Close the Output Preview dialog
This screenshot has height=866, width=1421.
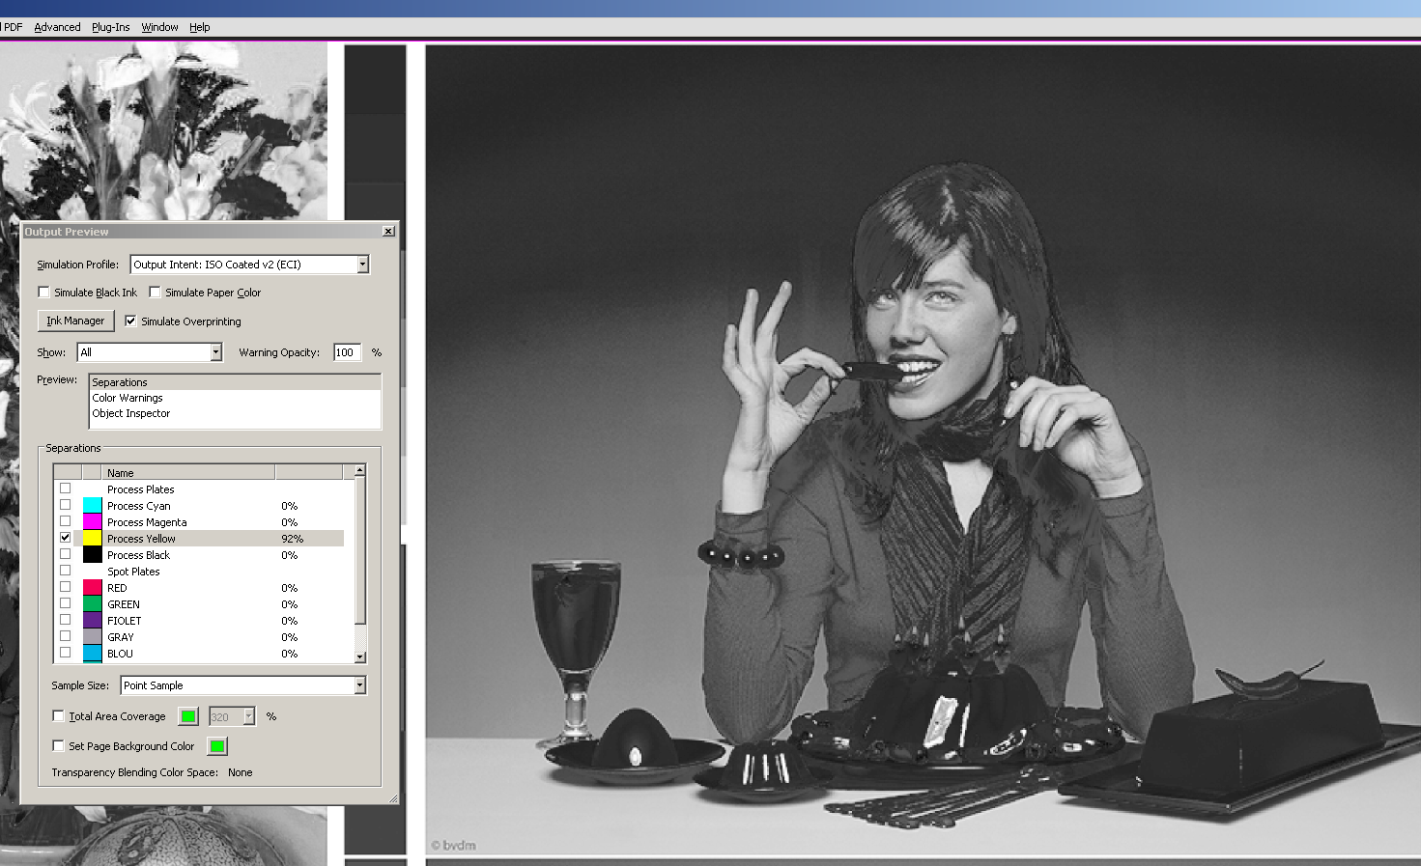coord(388,232)
